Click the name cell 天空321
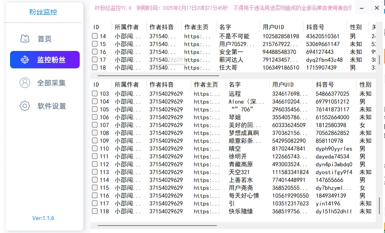Image resolution: width=385 pixels, height=233 pixels. tap(239, 172)
